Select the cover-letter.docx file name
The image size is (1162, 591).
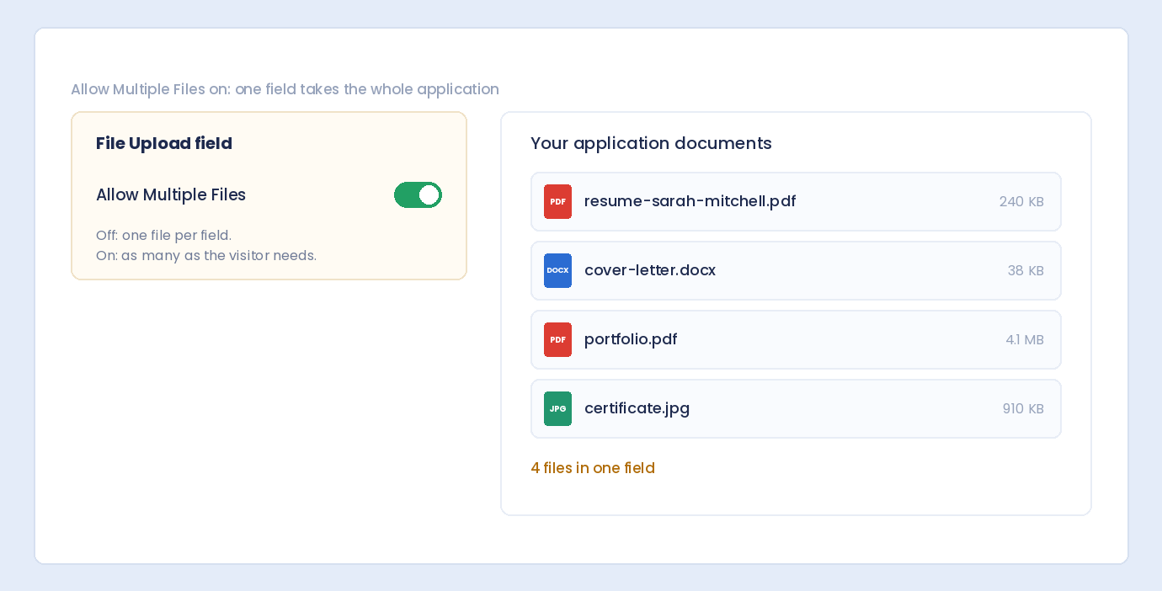[650, 270]
